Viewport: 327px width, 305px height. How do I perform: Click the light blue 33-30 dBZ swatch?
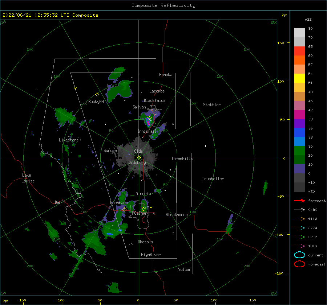299,142
